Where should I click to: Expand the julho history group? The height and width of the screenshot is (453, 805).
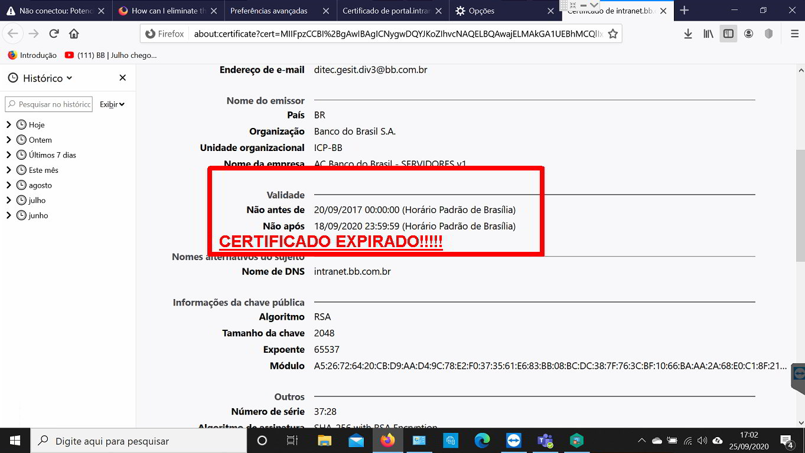tap(8, 200)
